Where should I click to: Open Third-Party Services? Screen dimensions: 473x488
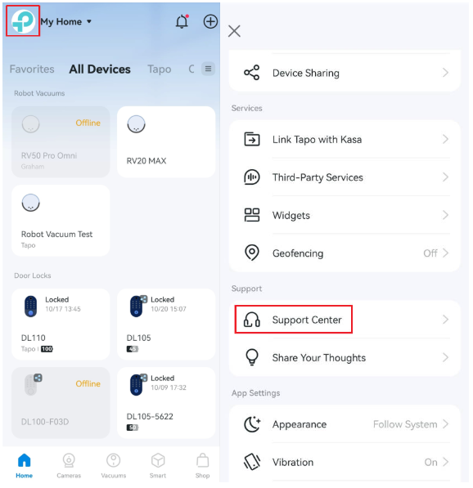coord(345,177)
